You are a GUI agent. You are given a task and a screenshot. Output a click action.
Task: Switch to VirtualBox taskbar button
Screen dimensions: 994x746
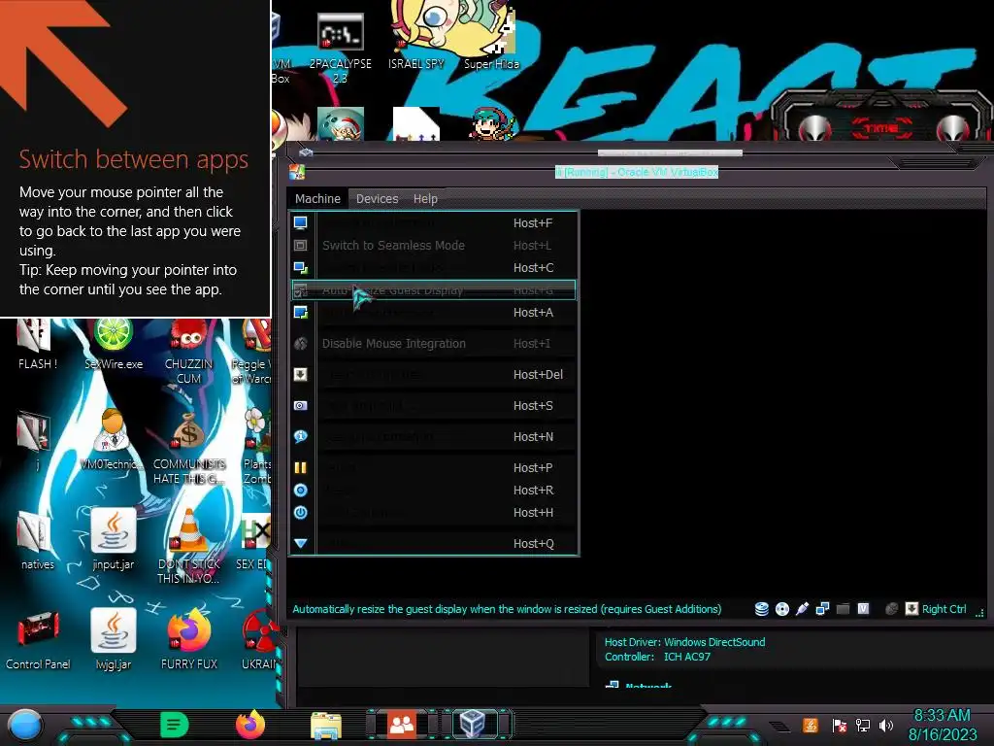coord(473,725)
